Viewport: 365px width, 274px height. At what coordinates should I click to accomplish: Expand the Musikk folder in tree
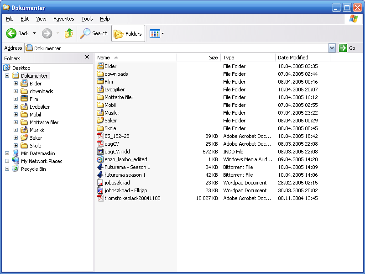click(16, 130)
